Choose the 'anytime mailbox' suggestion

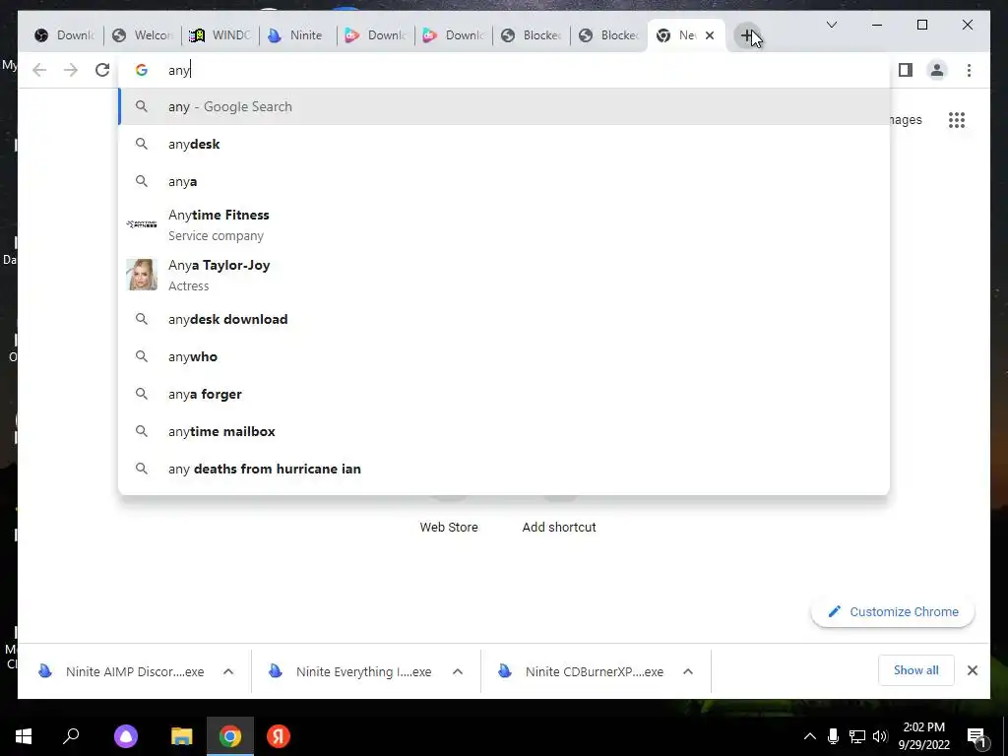tap(504, 431)
